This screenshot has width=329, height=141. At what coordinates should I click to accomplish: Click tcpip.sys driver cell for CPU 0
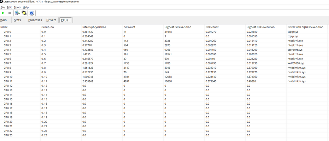[293, 32]
